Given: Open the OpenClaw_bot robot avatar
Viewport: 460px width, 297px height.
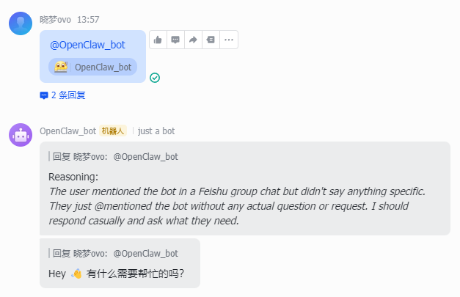Looking at the screenshot, I should [x=20, y=135].
